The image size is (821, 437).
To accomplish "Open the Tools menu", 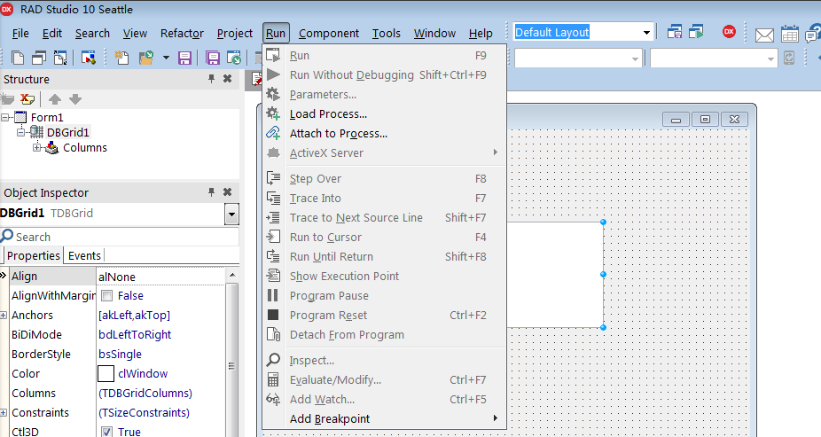I will pyautogui.click(x=386, y=34).
